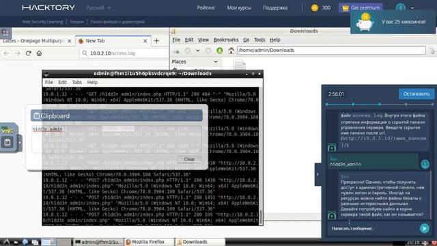Click Firefox forward arrow
Screen dimensions: 437x246
[17, 53]
